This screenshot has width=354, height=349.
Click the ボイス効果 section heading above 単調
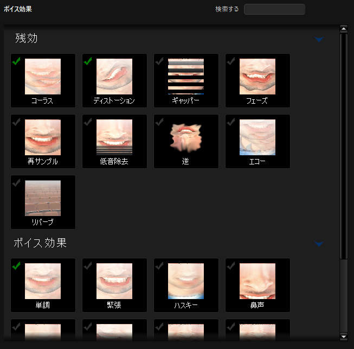click(x=40, y=243)
